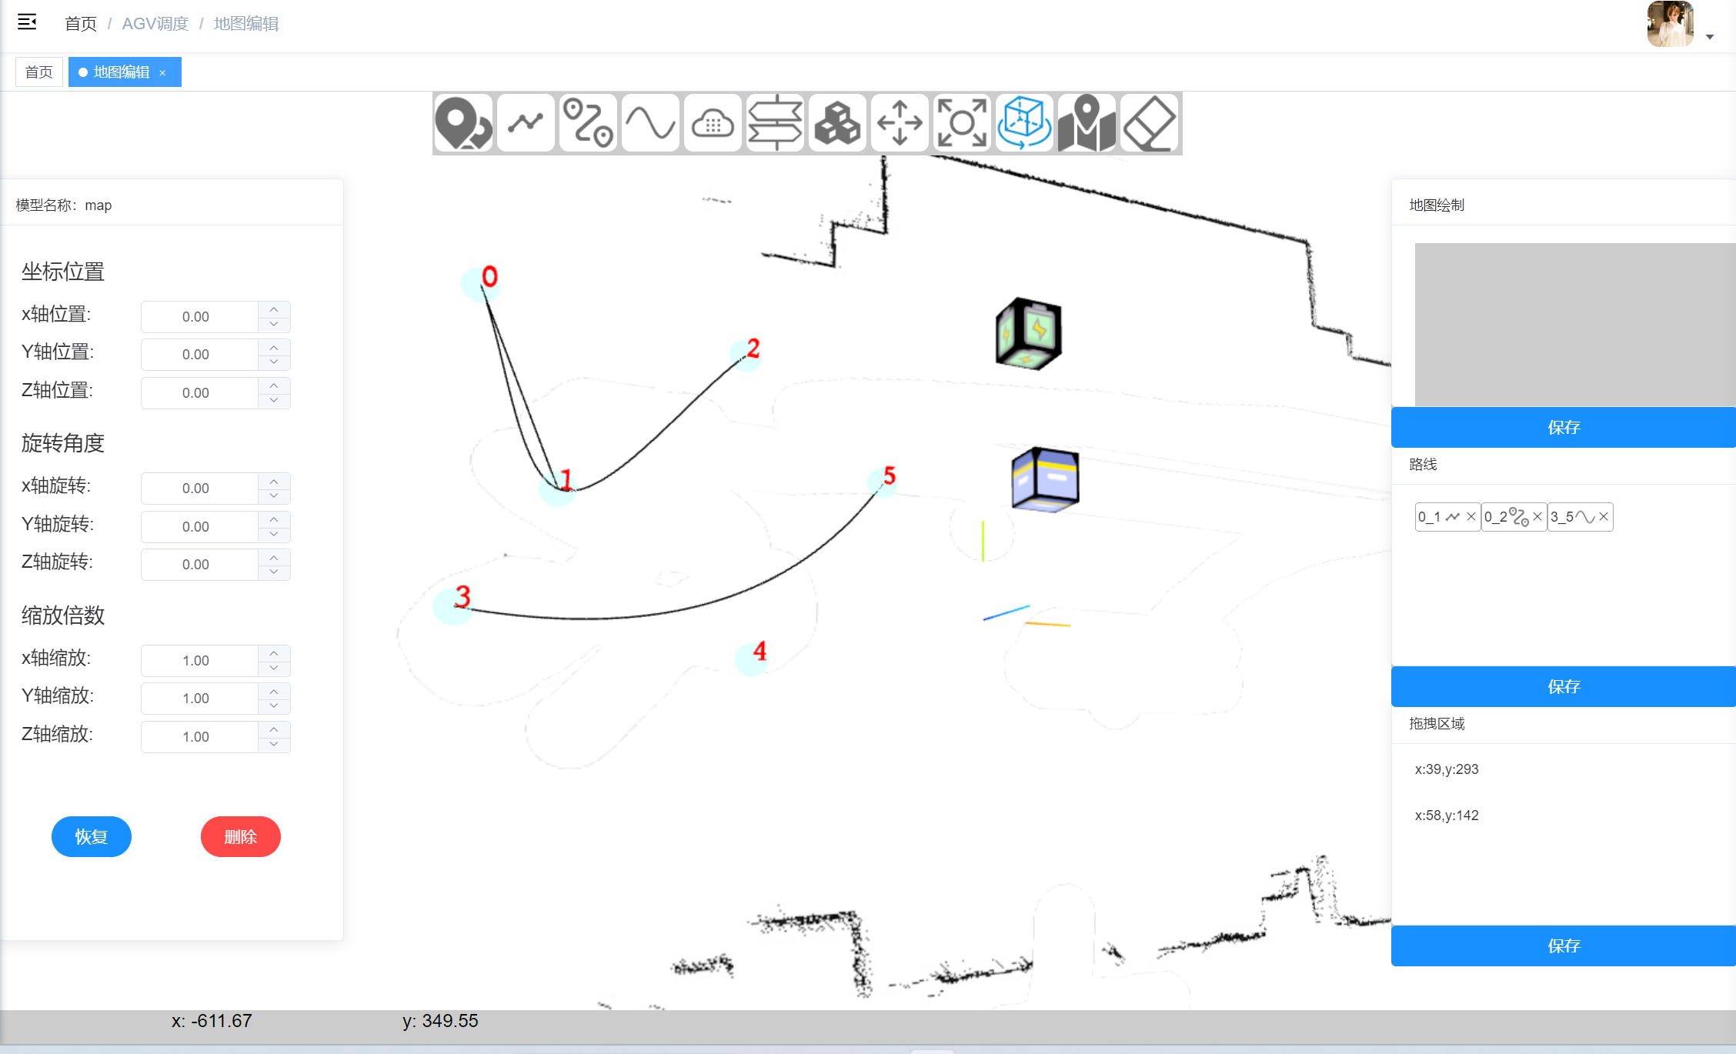Click the AGV调度 breadcrumb
This screenshot has width=1736, height=1054.
click(x=155, y=24)
